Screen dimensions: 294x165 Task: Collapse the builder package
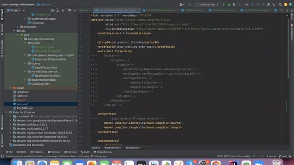[25, 43]
